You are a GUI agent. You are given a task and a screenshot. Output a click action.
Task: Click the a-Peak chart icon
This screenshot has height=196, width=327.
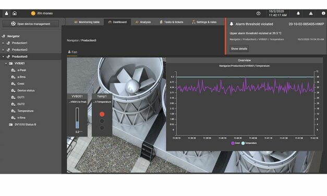point(14,70)
